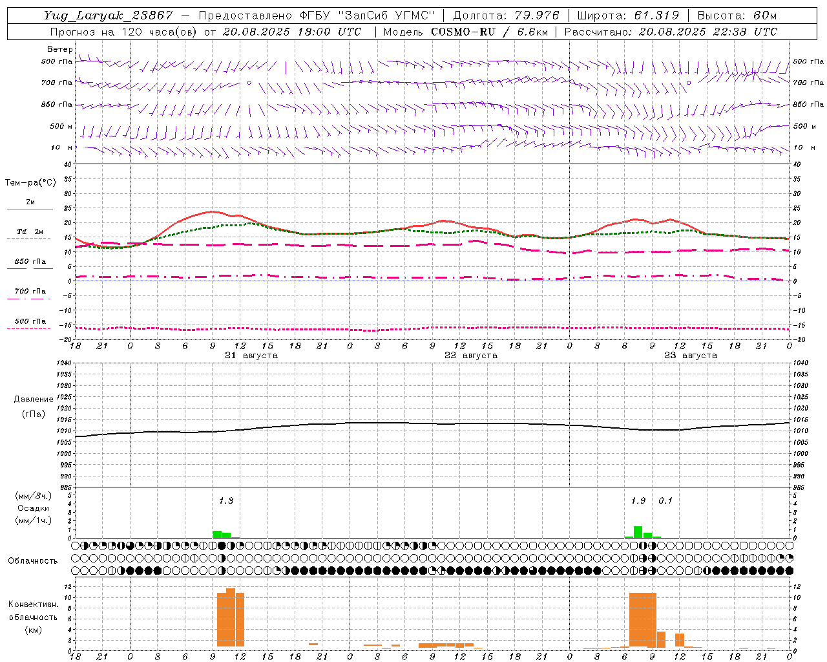Image resolution: width=827 pixels, height=662 pixels.
Task: Click the 0.1 precipitation total value
Action: 665,501
